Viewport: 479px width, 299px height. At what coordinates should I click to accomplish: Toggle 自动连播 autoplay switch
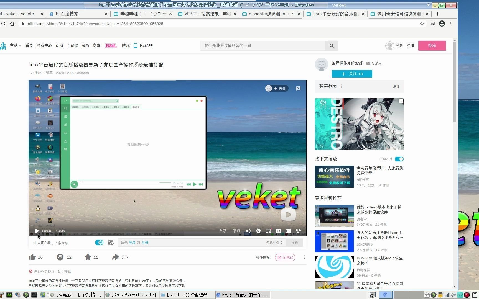coord(399,159)
